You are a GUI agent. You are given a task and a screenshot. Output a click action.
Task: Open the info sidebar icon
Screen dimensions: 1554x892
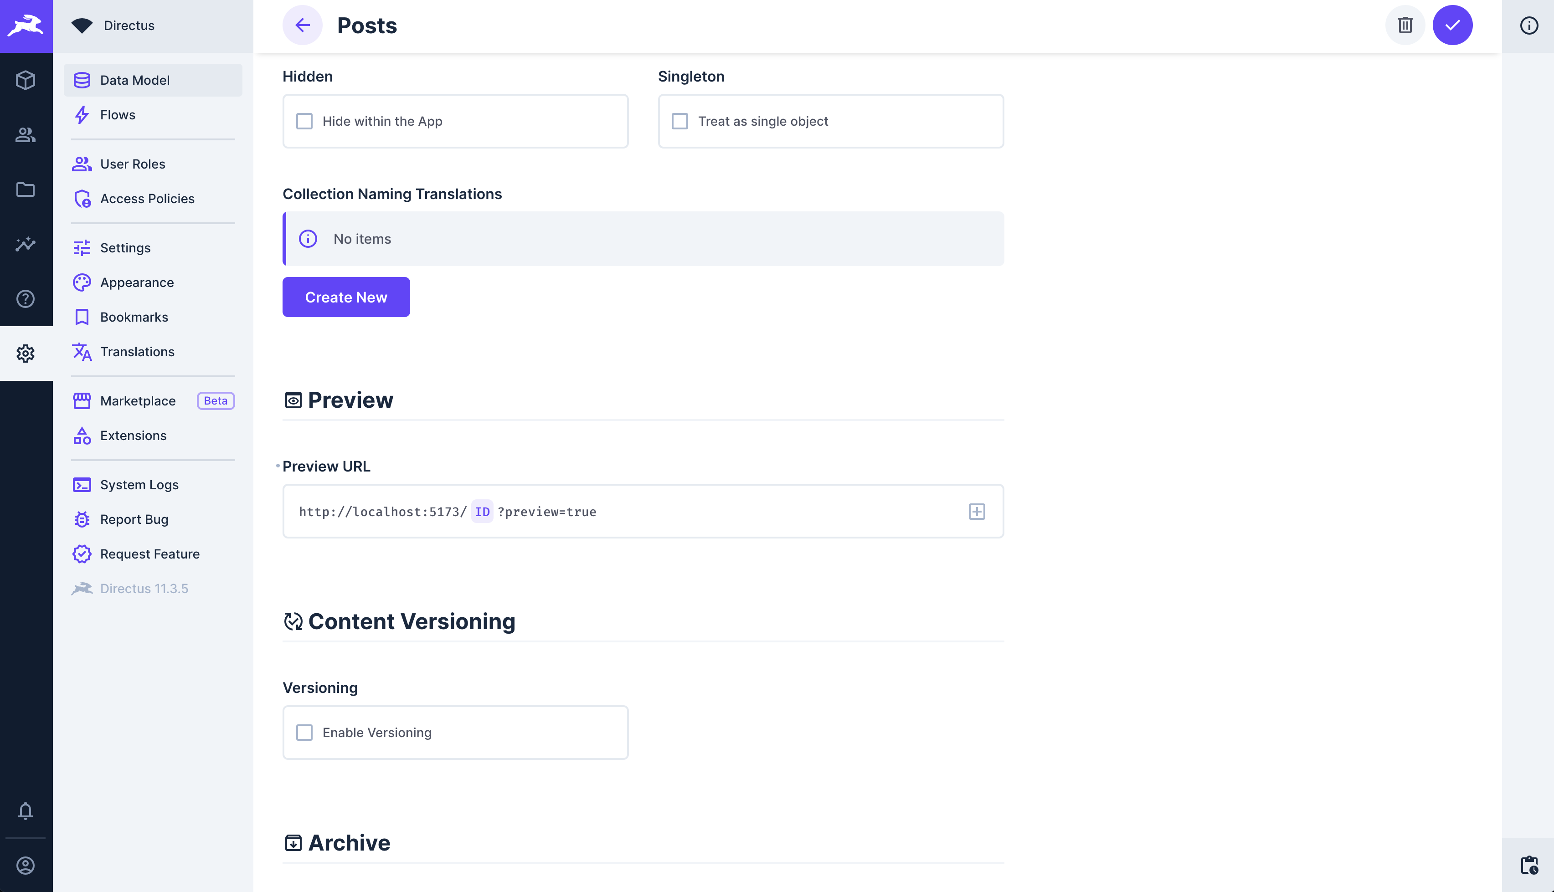tap(1528, 25)
